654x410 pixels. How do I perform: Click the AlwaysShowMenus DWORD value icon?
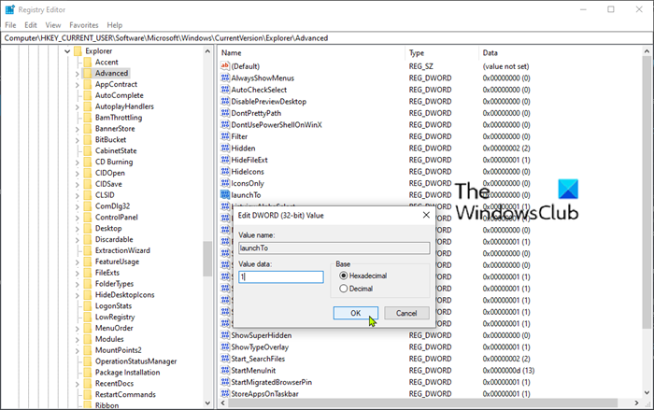pyautogui.click(x=225, y=78)
